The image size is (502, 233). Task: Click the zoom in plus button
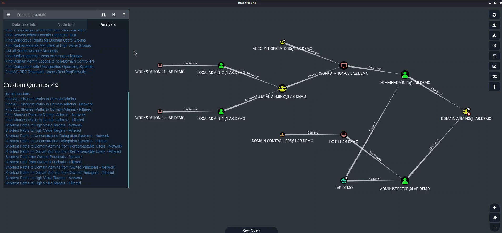(x=494, y=208)
